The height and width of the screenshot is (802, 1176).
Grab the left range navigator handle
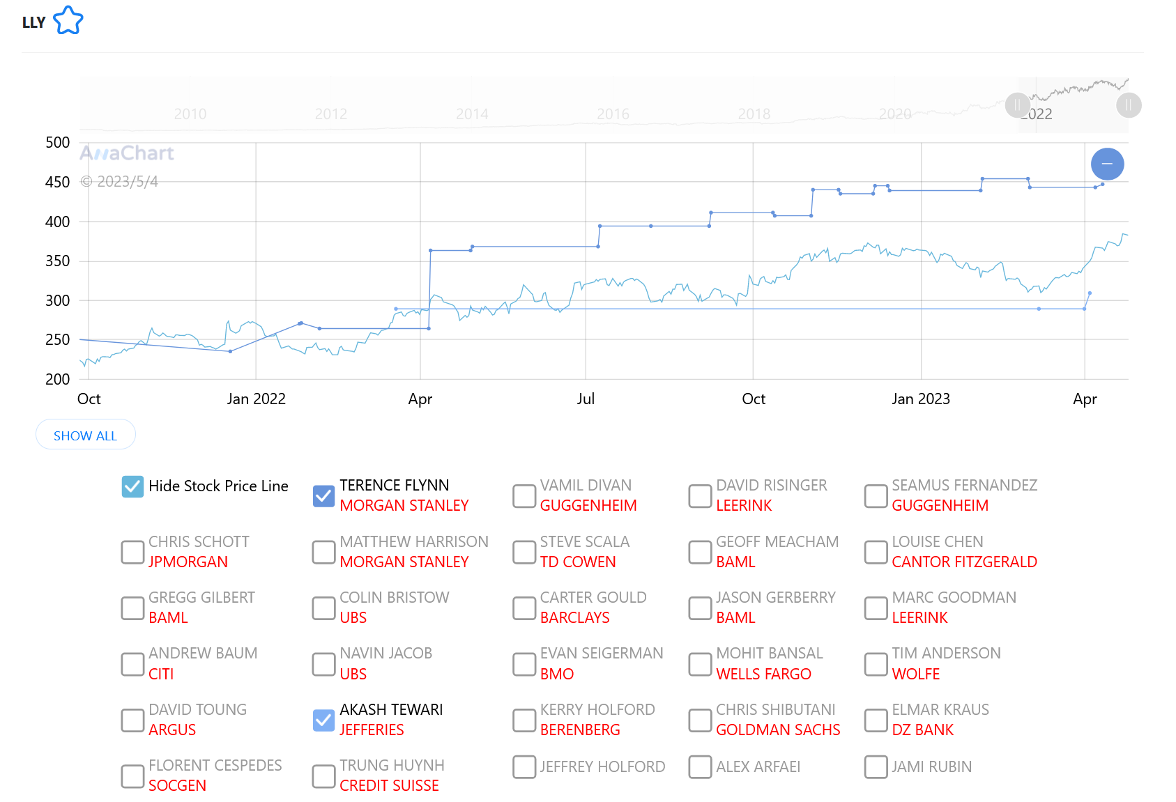click(x=1017, y=105)
